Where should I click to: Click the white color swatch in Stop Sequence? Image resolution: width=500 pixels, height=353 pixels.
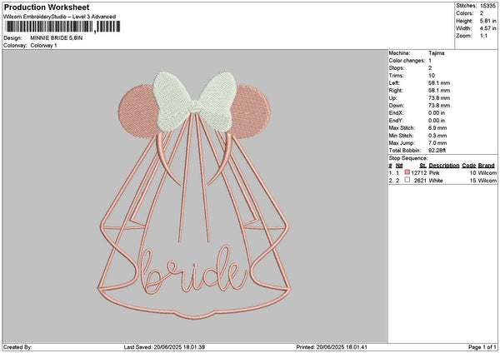pos(406,180)
